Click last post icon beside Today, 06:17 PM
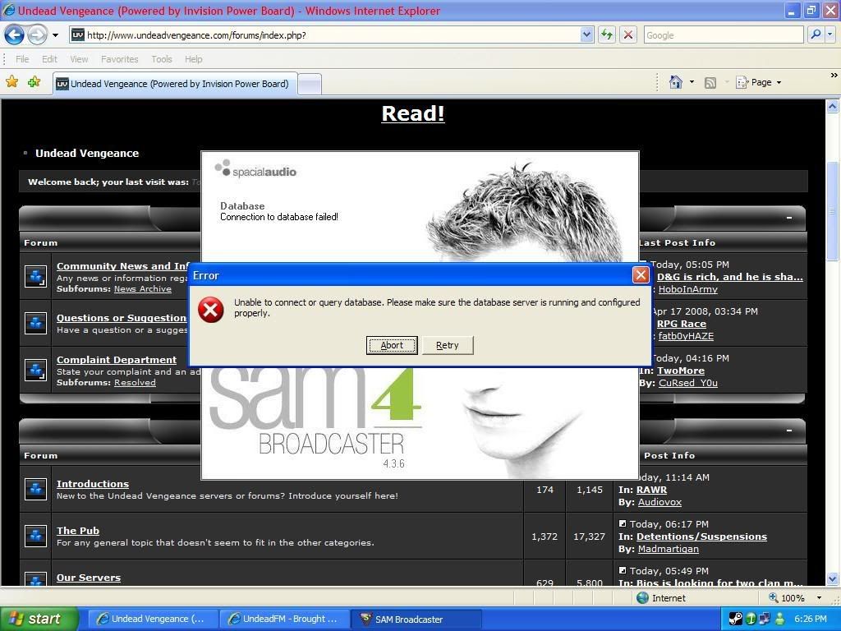The image size is (841, 631). [x=623, y=523]
